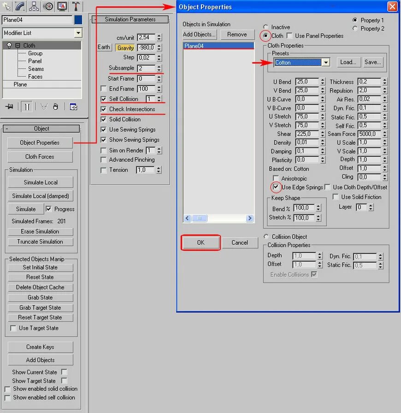The width and height of the screenshot is (401, 413).
Task: Click Erase Simulation button
Action: click(x=40, y=231)
